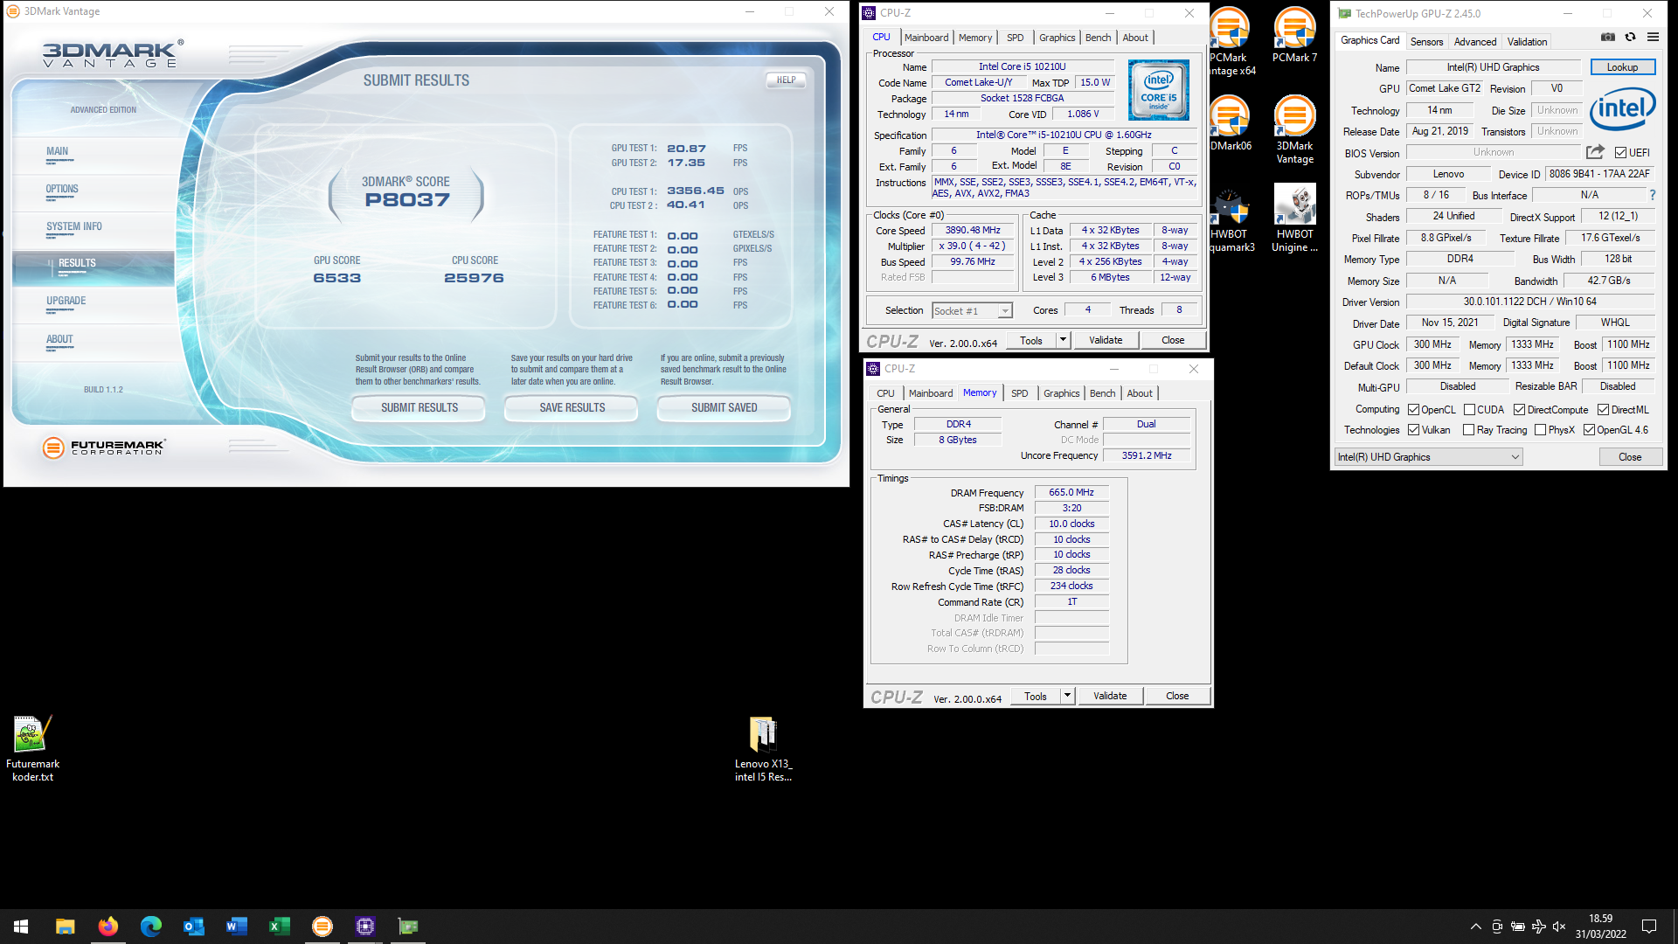Click Lookup button in GPU-Z
The image size is (1678, 944).
(1622, 66)
